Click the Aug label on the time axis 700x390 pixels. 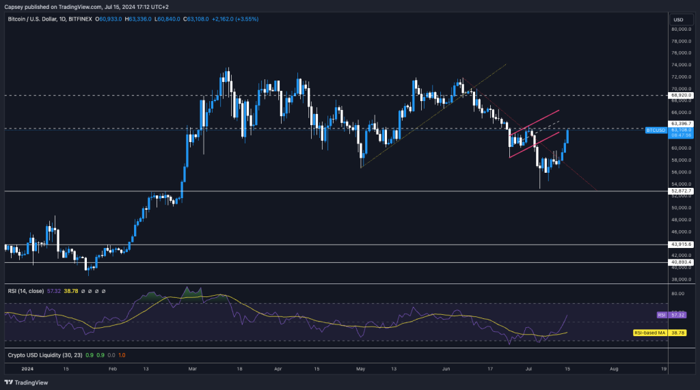(x=614, y=367)
